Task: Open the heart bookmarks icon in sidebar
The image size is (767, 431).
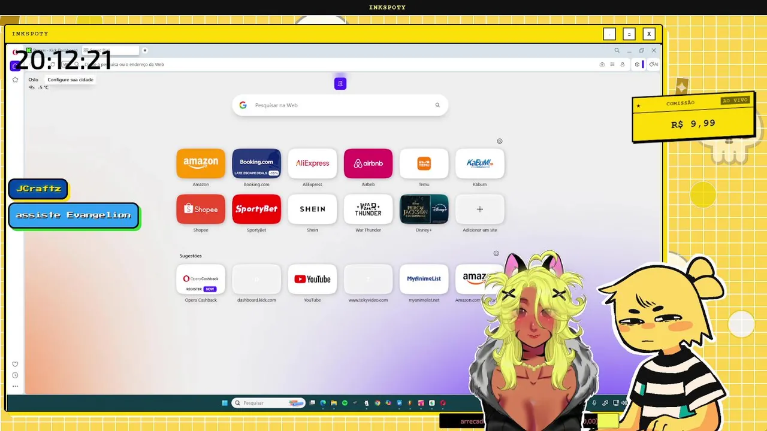Action: point(16,364)
